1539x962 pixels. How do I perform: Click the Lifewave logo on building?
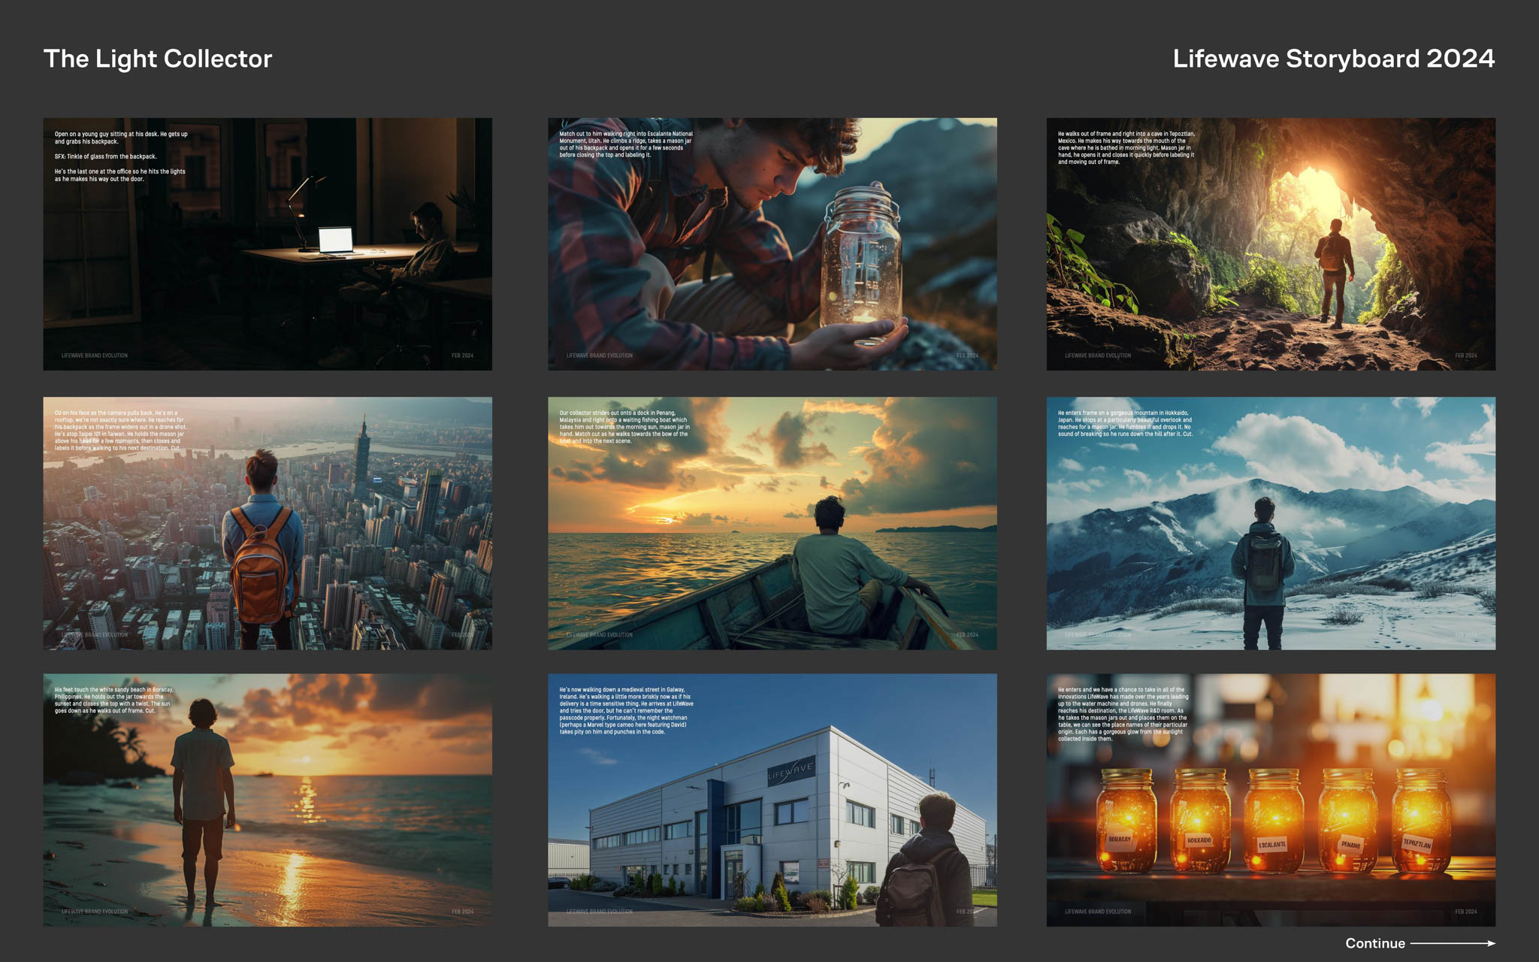tap(791, 770)
